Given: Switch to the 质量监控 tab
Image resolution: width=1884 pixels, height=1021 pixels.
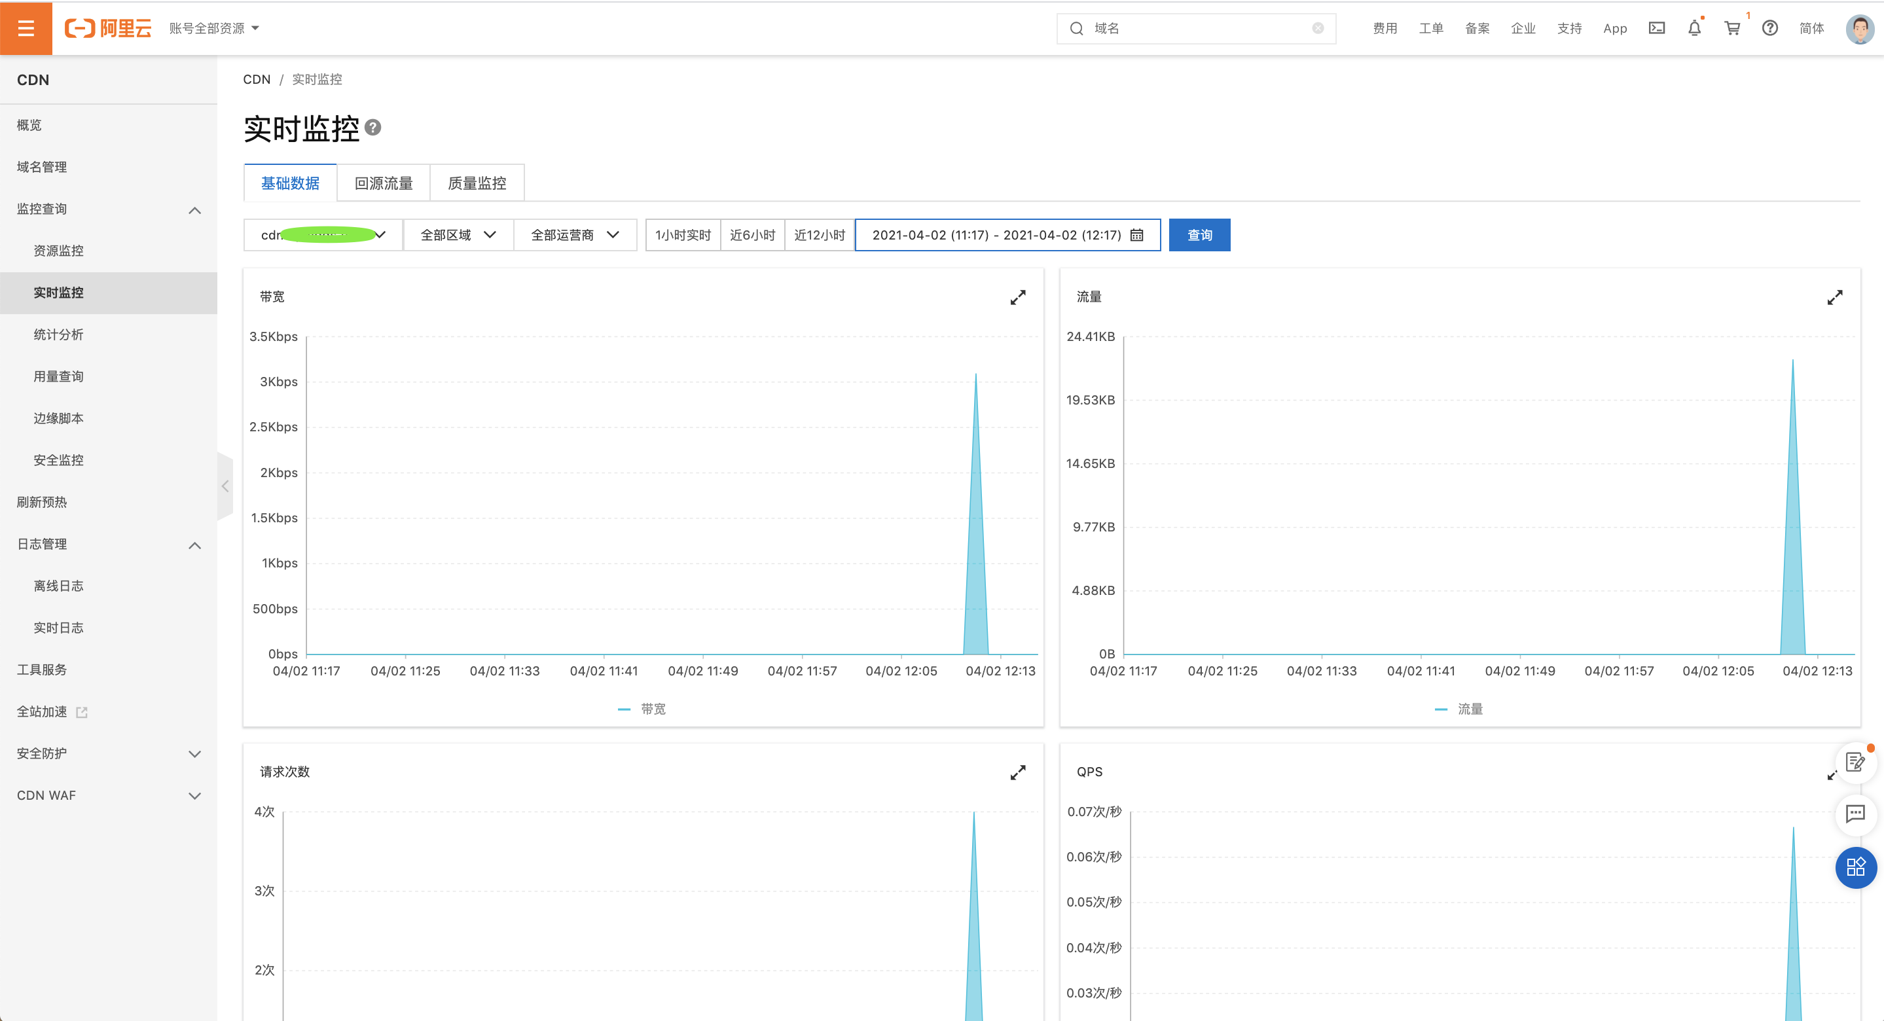Looking at the screenshot, I should coord(477,183).
